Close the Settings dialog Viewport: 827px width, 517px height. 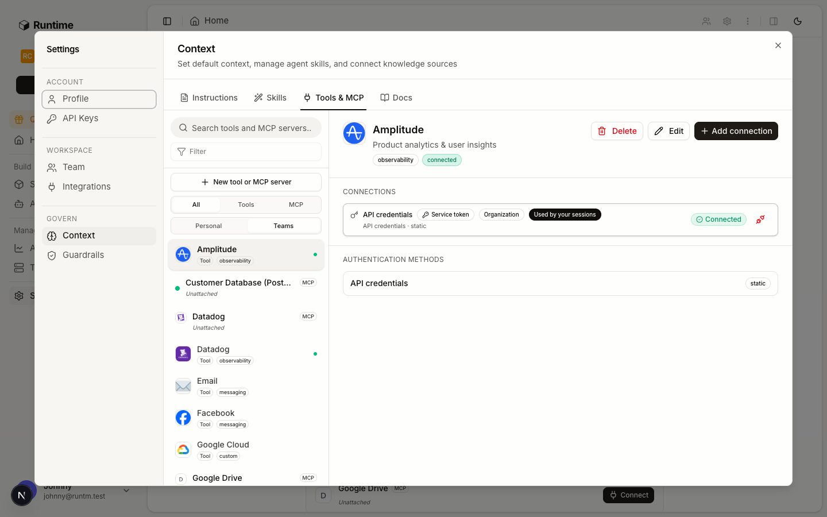[x=778, y=45]
